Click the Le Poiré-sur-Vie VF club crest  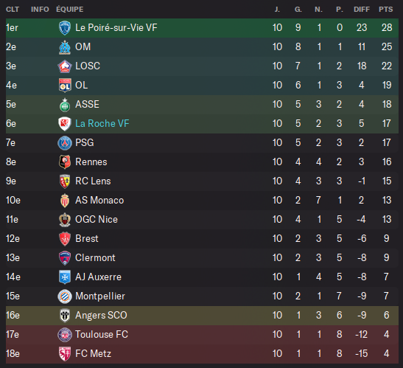pos(65,28)
